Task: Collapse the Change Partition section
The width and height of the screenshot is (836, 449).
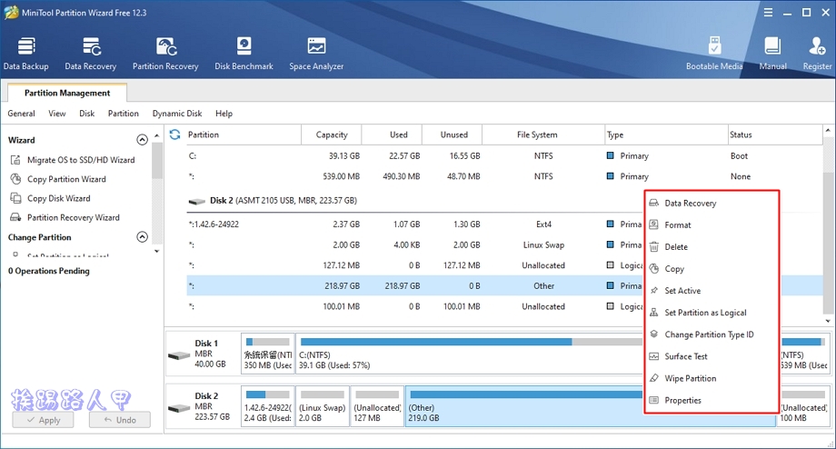Action: pos(142,236)
